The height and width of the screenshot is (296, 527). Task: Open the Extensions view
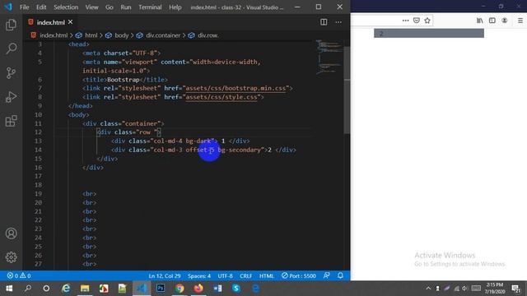pos(11,121)
